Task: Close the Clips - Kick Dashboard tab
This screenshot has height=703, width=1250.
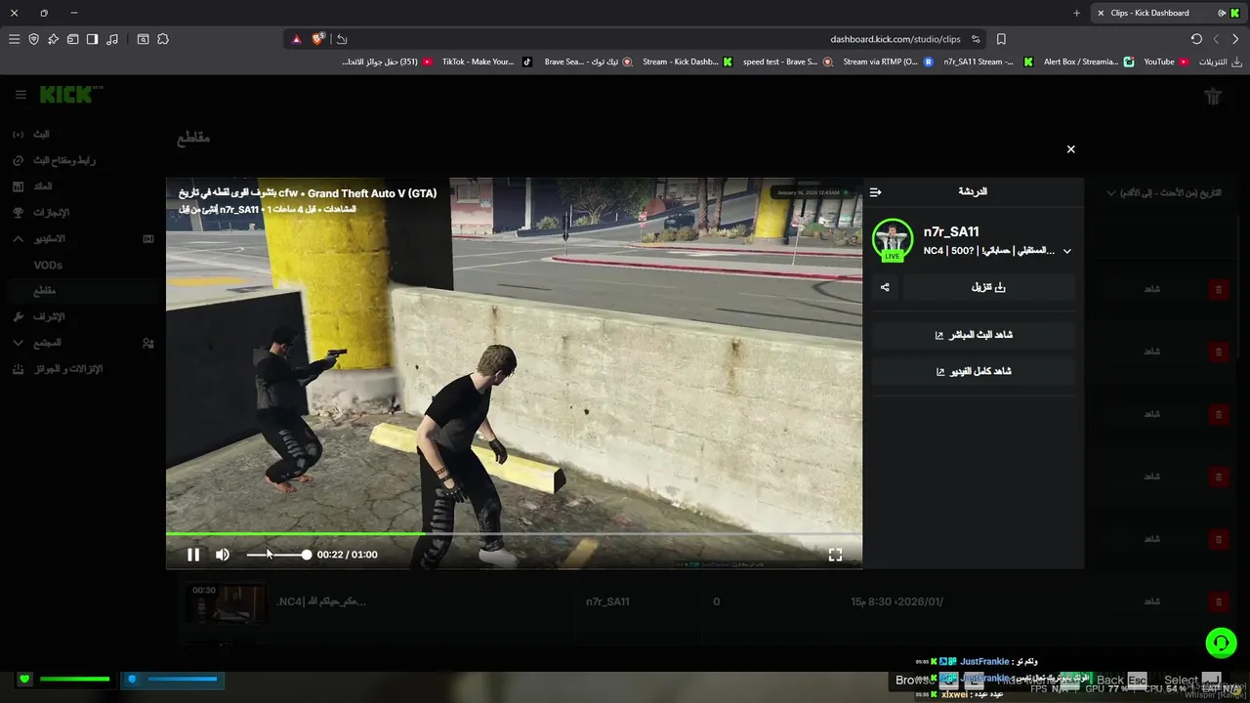Action: pyautogui.click(x=1101, y=13)
